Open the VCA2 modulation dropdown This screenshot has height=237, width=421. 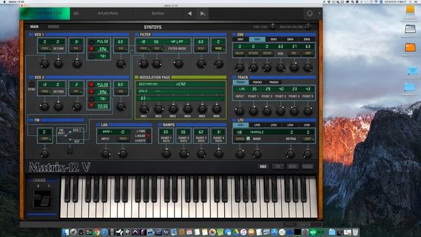(x=218, y=49)
